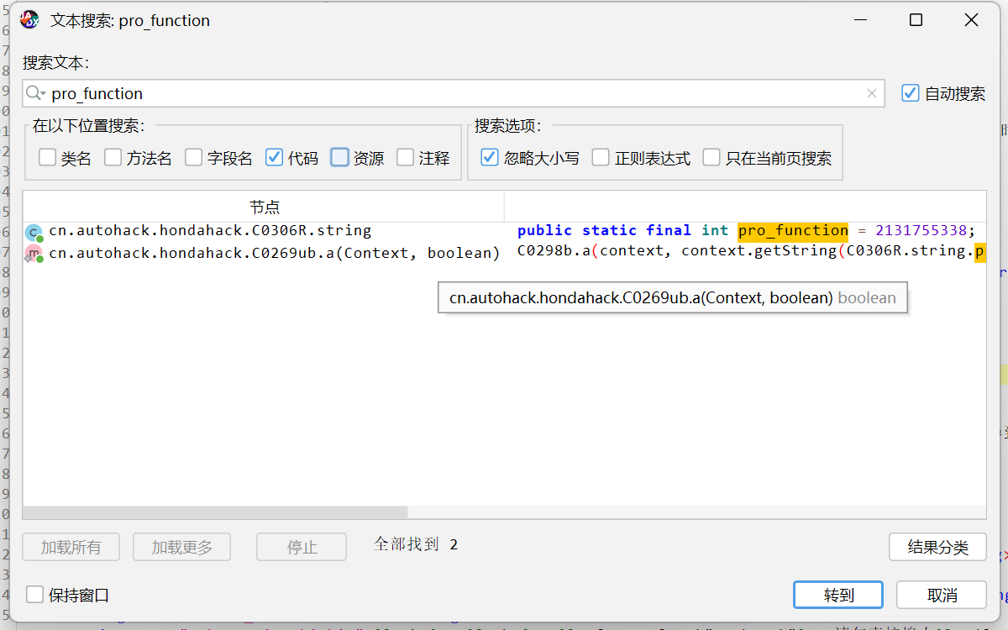1008x630 pixels.
Task: Maximize the 文本搜索 dialog window
Action: point(916,20)
